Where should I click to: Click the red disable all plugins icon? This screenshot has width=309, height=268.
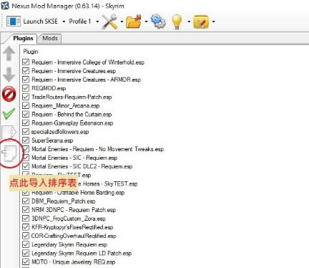click(9, 94)
